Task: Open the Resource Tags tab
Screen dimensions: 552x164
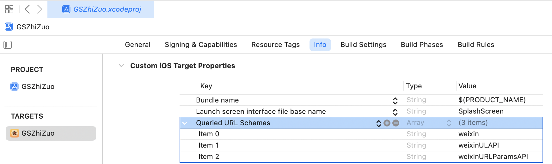Action: tap(275, 45)
